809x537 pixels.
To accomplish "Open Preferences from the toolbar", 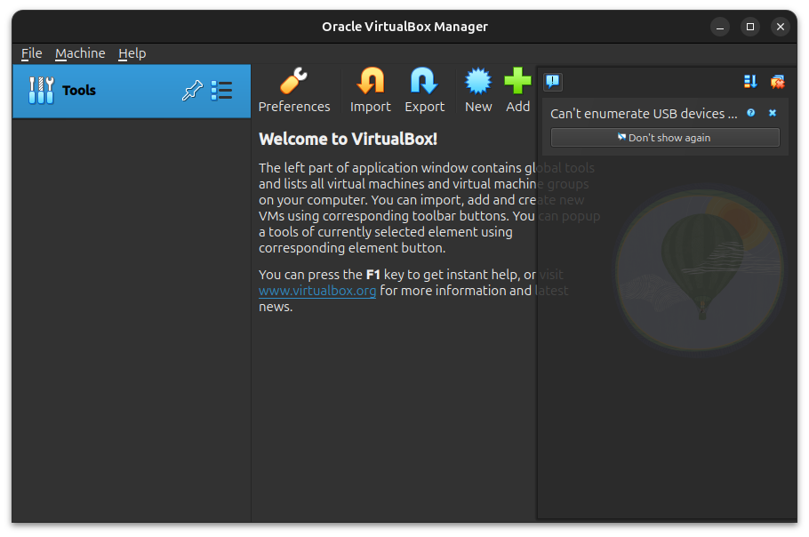I will [x=293, y=92].
